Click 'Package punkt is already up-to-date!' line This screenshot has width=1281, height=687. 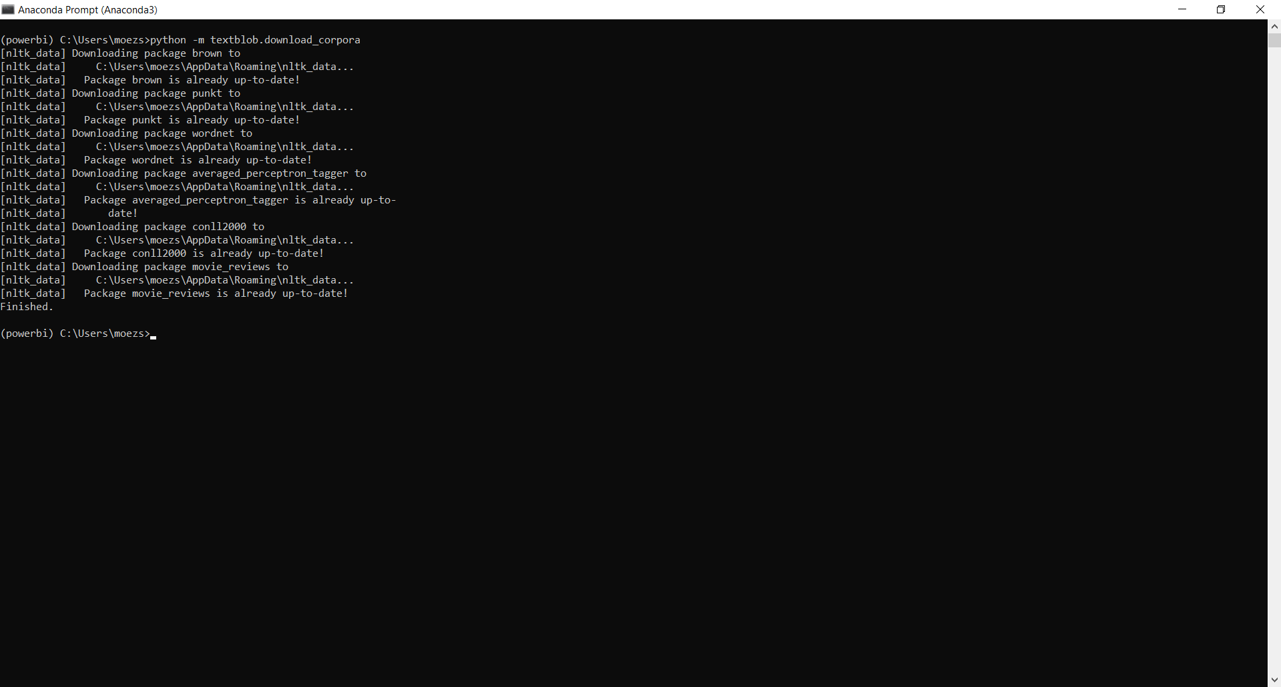point(192,120)
